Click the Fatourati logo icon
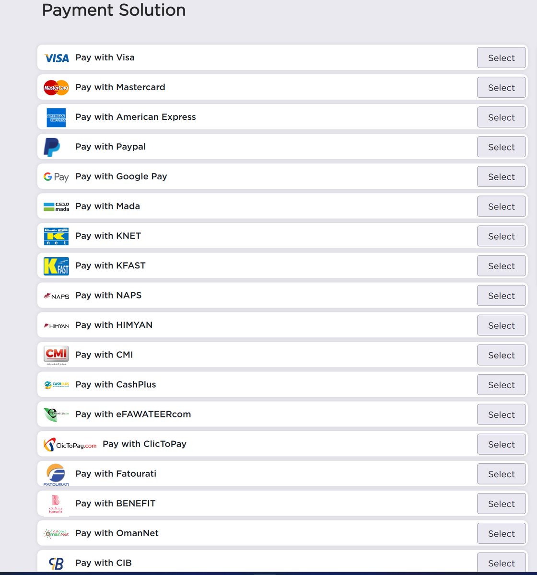Image resolution: width=537 pixels, height=575 pixels. 56,474
